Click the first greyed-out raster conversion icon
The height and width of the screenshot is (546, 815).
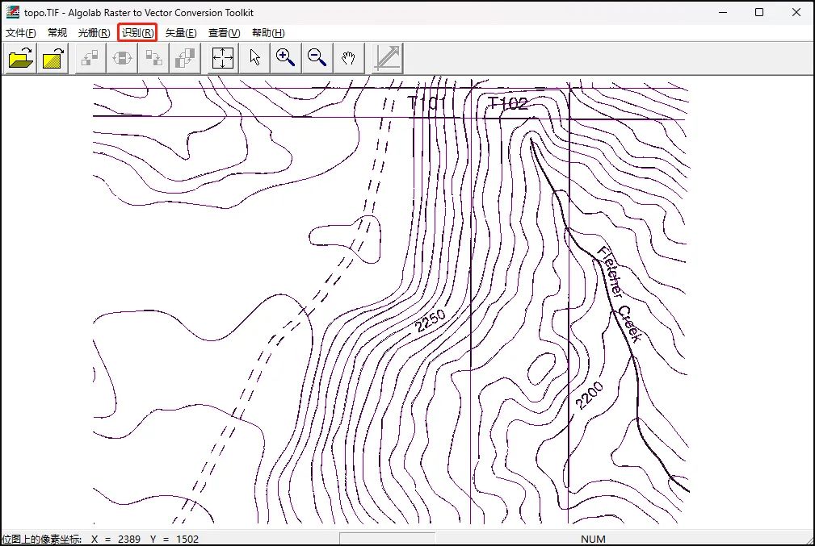click(x=90, y=57)
